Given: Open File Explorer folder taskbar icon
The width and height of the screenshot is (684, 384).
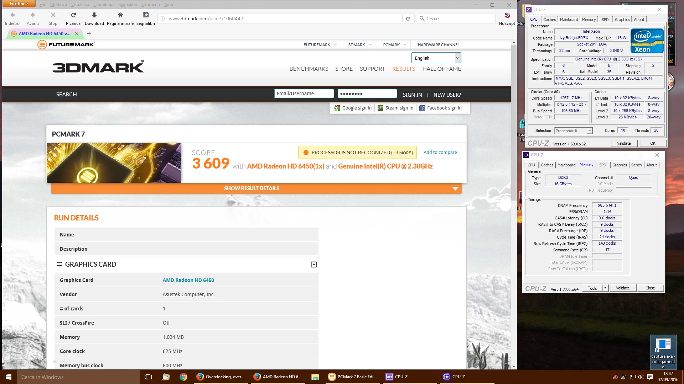Looking at the screenshot, I should 315,377.
